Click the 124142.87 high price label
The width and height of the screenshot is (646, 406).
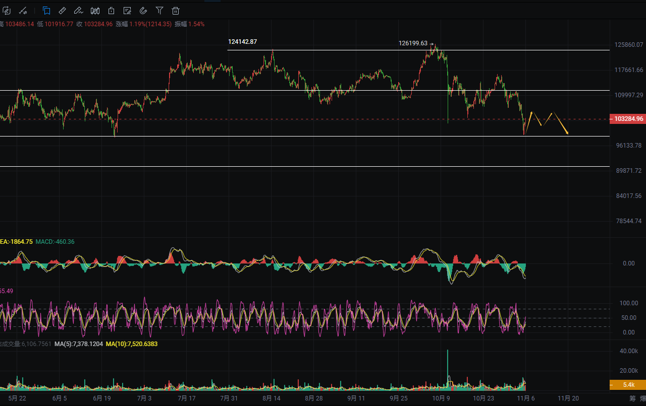pyautogui.click(x=242, y=42)
